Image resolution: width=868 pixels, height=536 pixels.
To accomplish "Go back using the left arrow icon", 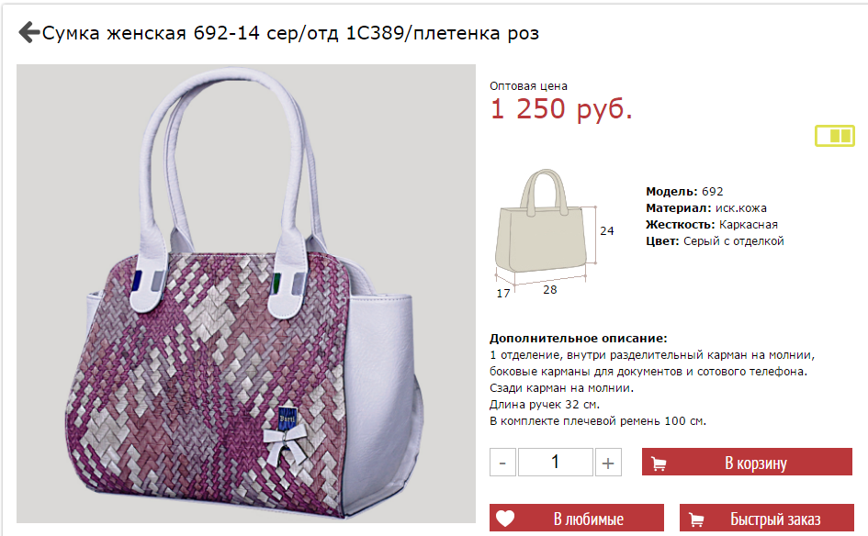I will click(x=28, y=32).
